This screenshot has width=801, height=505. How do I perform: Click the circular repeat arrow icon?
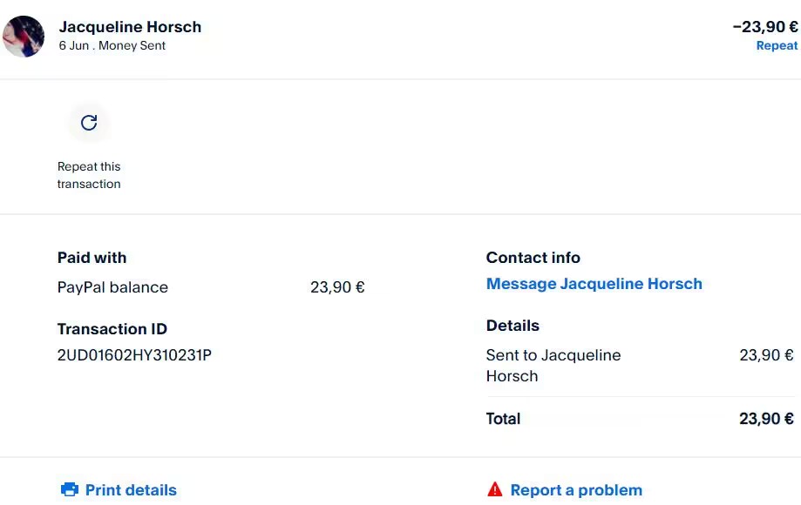[x=89, y=123]
